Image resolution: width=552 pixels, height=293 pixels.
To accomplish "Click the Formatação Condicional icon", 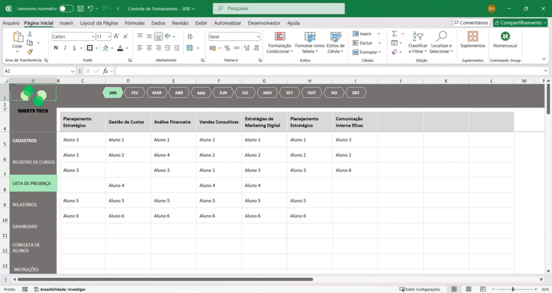I will [x=279, y=37].
